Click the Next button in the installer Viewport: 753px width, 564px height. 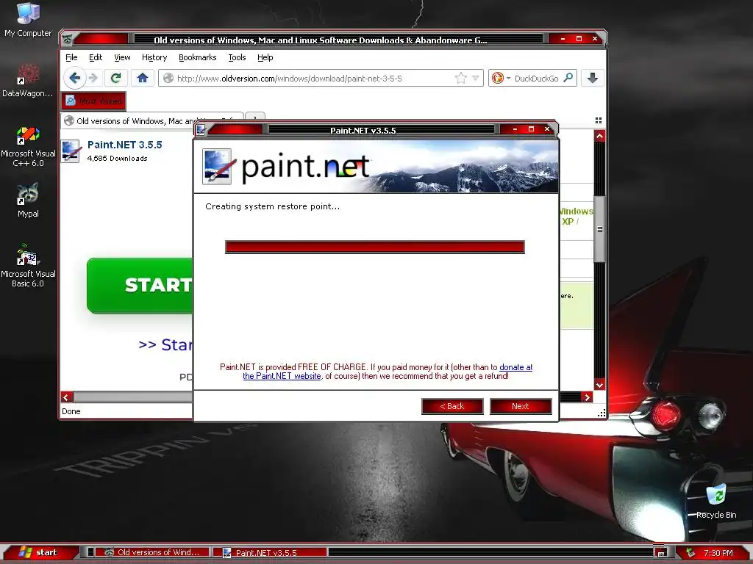521,406
